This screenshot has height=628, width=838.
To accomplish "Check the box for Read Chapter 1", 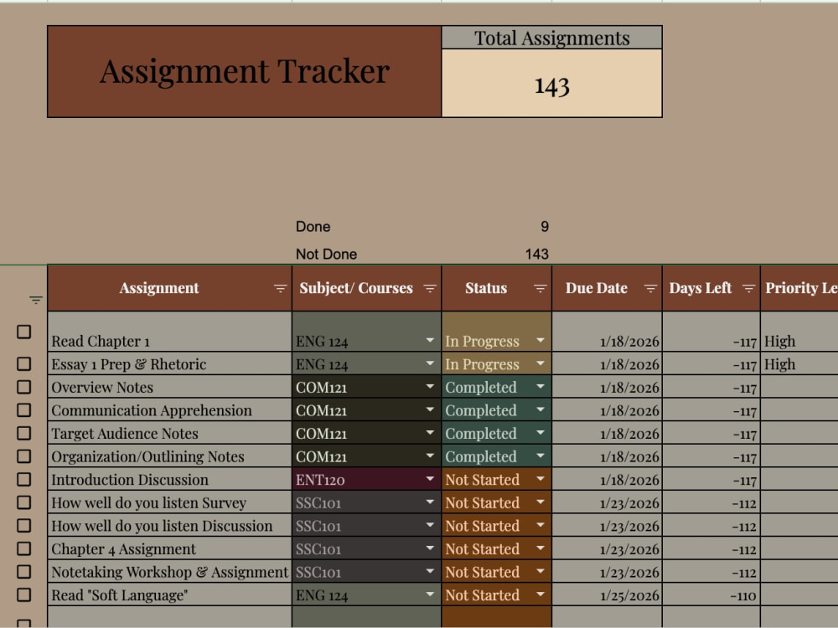I will (x=23, y=332).
